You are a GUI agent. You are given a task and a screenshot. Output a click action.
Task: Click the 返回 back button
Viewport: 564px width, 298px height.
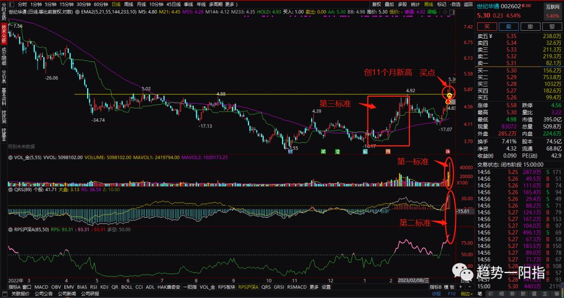click(468, 4)
